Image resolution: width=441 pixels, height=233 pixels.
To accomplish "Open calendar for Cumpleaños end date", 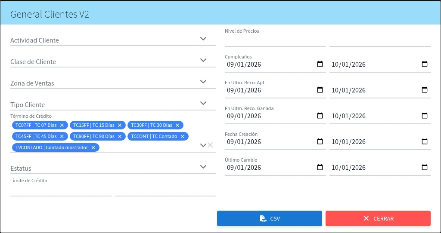I will click(424, 64).
